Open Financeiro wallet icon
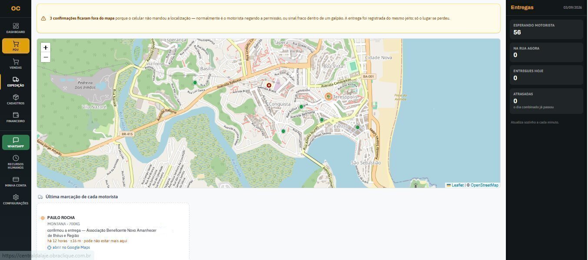Image resolution: width=588 pixels, height=260 pixels. click(x=16, y=115)
